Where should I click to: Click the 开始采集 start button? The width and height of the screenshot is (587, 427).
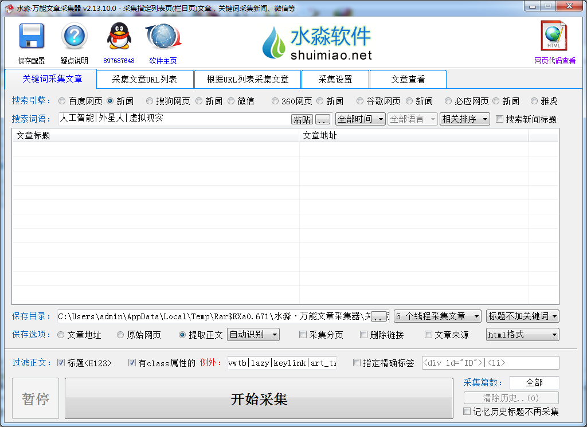tap(259, 398)
